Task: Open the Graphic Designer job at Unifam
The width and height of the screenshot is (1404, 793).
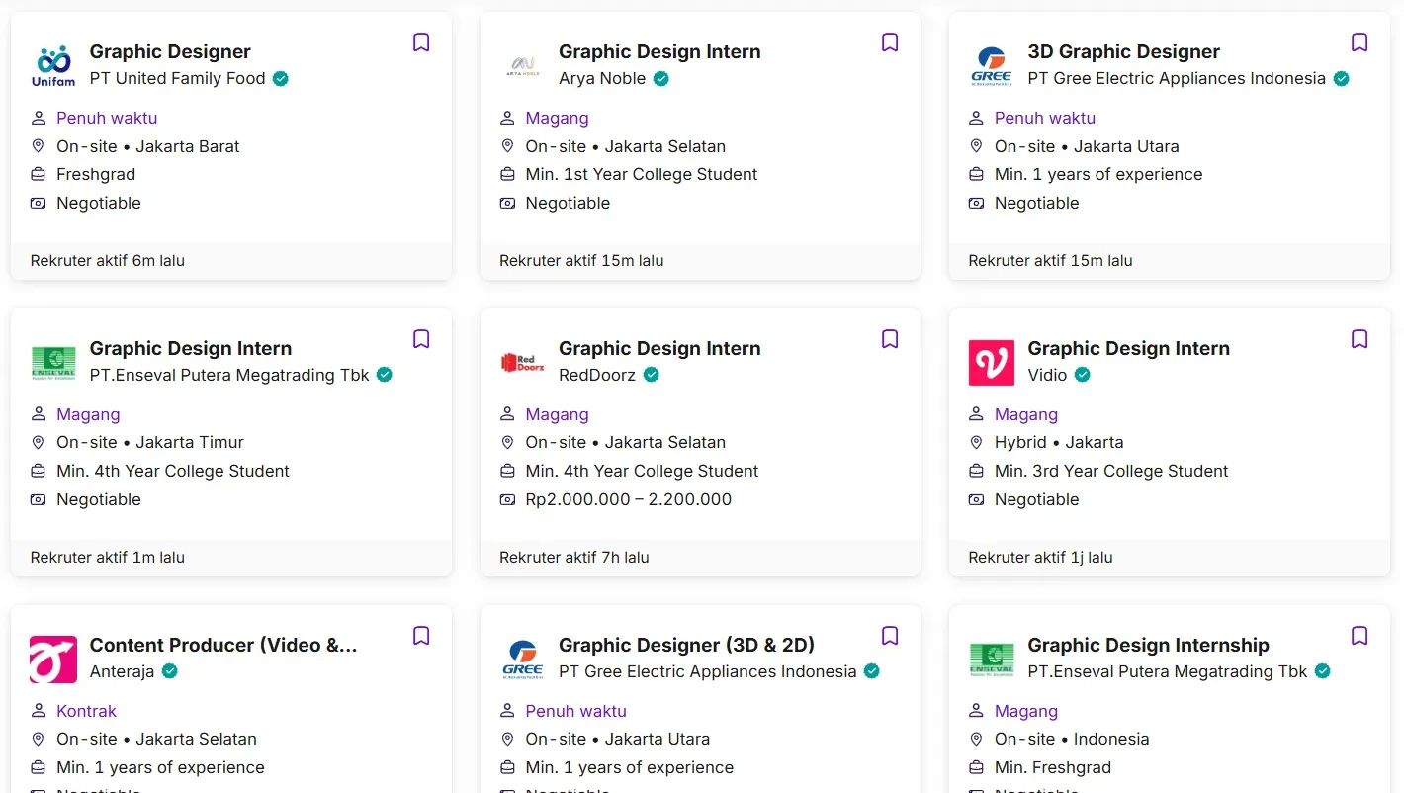Action: click(170, 51)
